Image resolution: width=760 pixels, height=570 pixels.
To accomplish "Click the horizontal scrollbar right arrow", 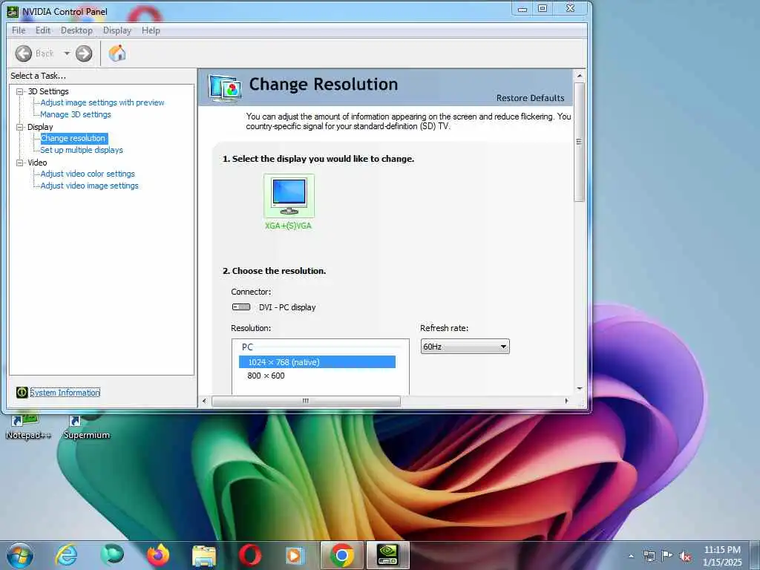I will click(566, 401).
